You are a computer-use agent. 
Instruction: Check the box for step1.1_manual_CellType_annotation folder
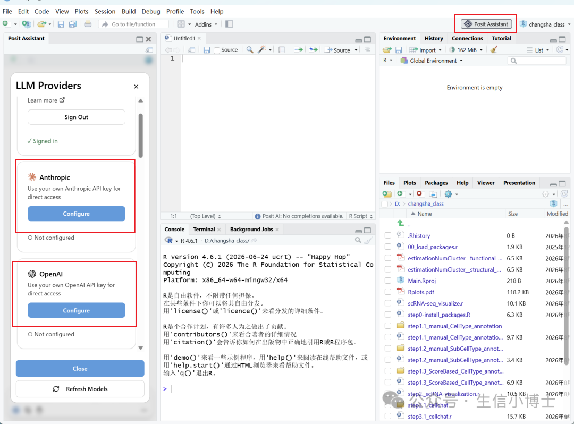point(388,326)
